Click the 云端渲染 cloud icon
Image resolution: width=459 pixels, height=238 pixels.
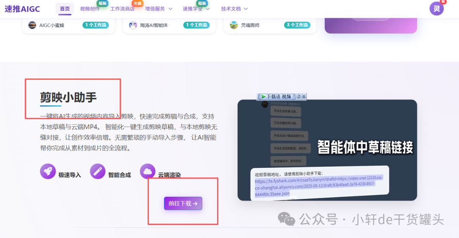(147, 171)
